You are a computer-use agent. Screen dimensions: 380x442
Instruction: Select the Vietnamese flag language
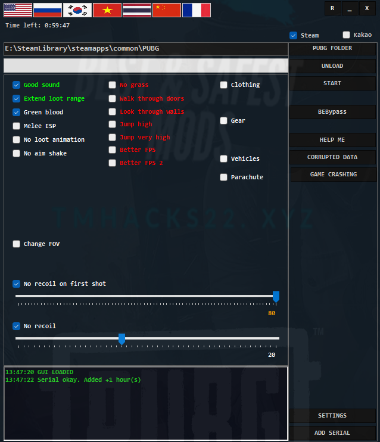[x=107, y=10]
